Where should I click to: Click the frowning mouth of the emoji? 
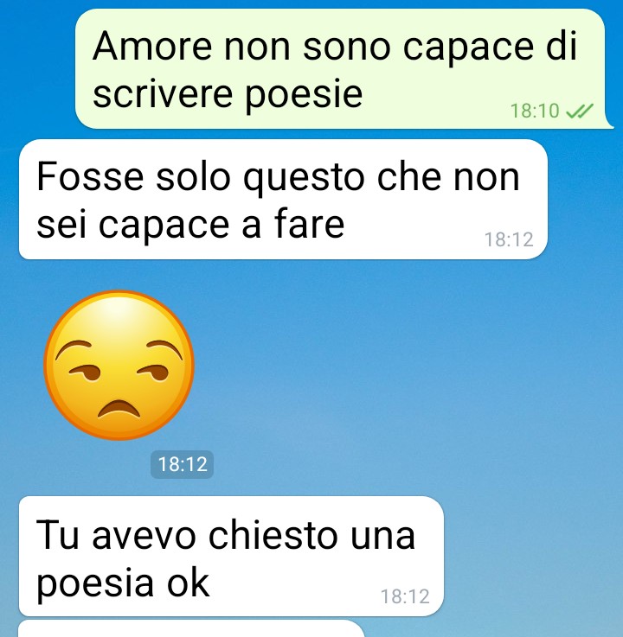119,409
